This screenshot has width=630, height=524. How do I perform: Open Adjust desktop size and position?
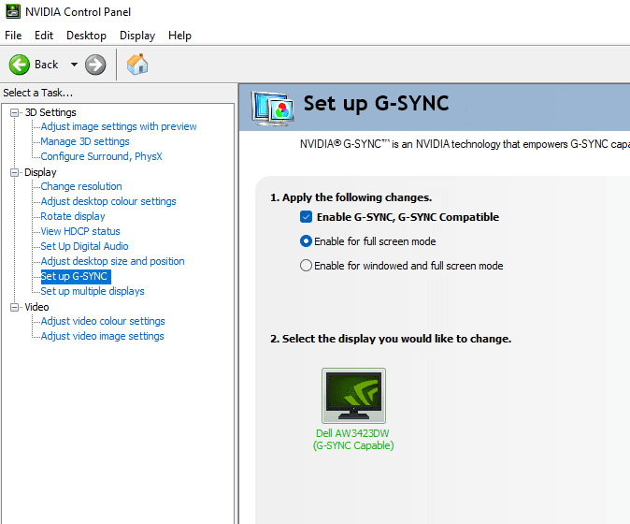pyautogui.click(x=112, y=261)
